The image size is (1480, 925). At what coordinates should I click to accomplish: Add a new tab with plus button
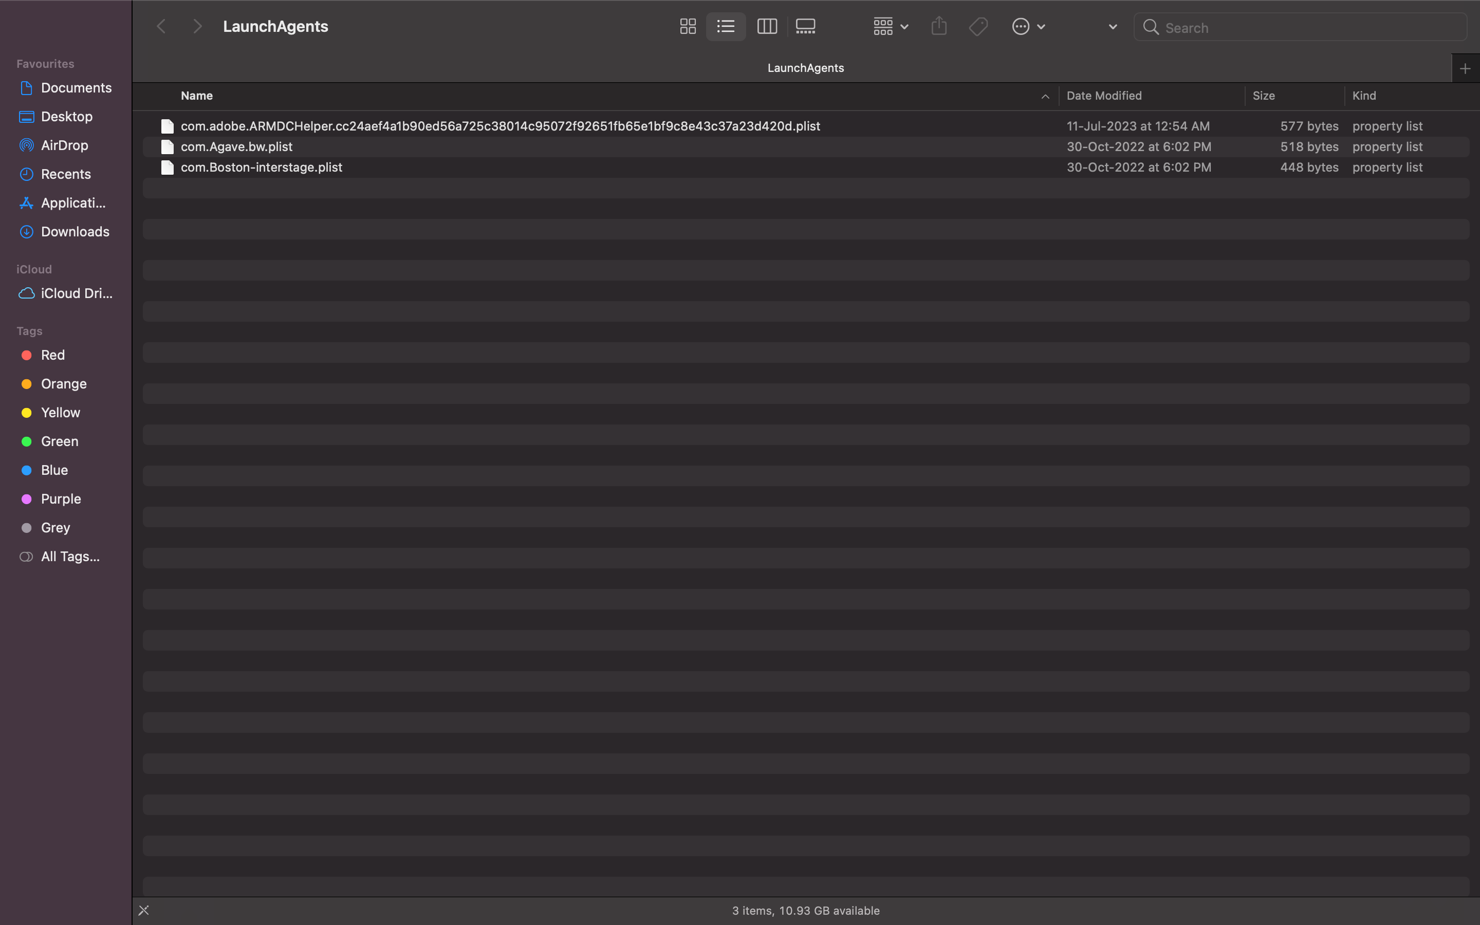tap(1465, 68)
